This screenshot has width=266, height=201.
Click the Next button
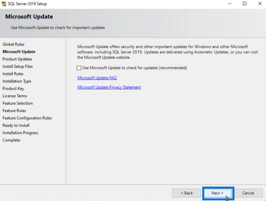[x=218, y=193]
